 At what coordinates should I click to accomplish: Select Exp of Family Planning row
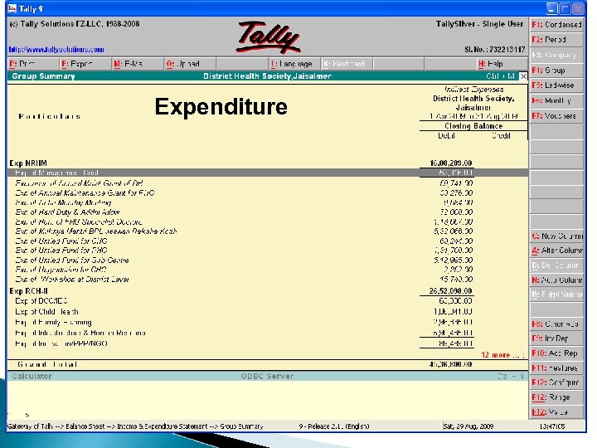point(267,322)
